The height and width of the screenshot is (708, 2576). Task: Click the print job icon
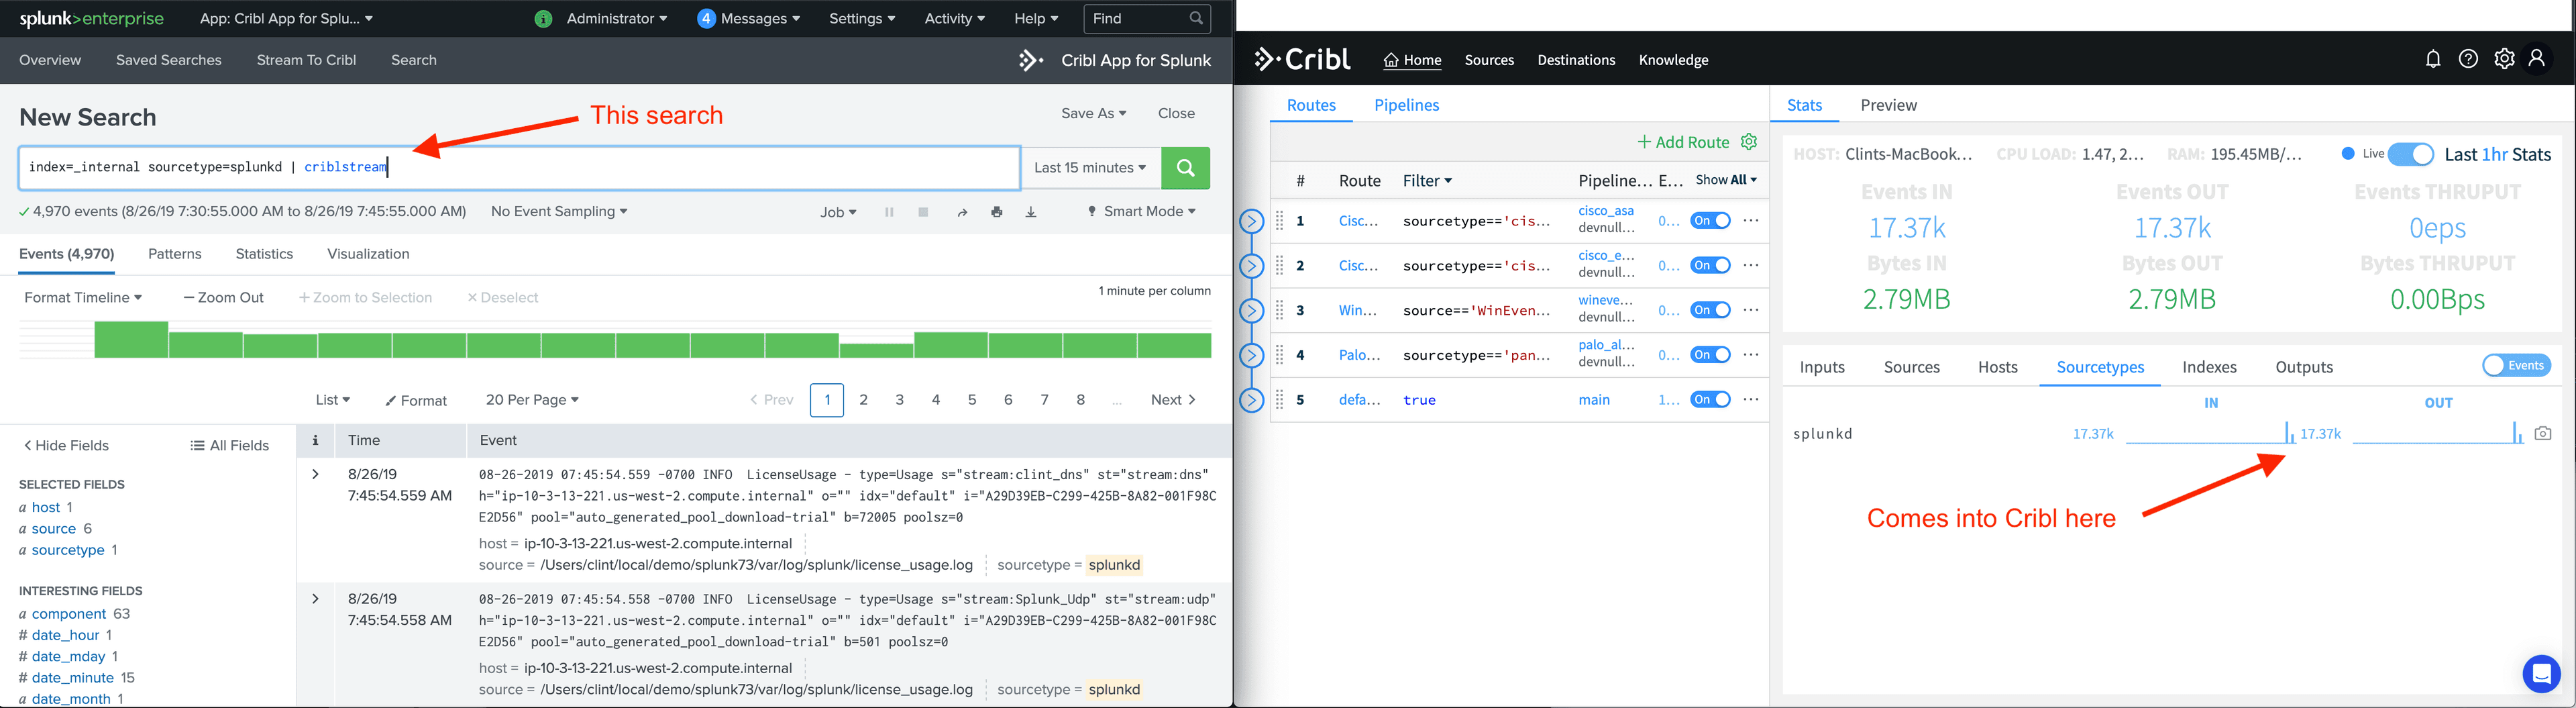pos(996,212)
